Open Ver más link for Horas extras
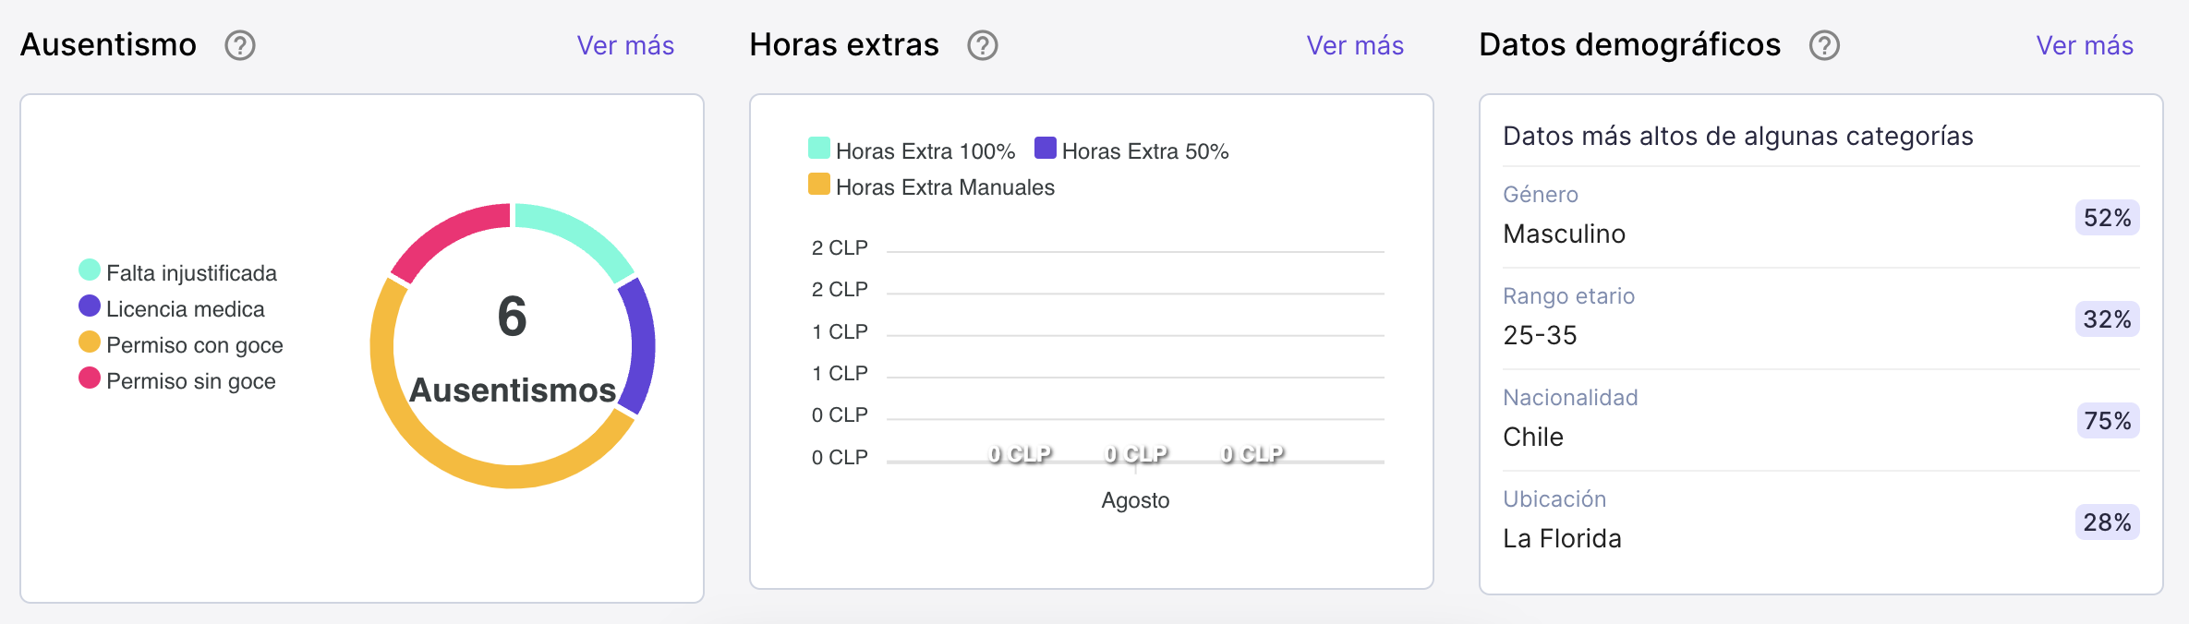Viewport: 2189px width, 624px height. 1355,45
